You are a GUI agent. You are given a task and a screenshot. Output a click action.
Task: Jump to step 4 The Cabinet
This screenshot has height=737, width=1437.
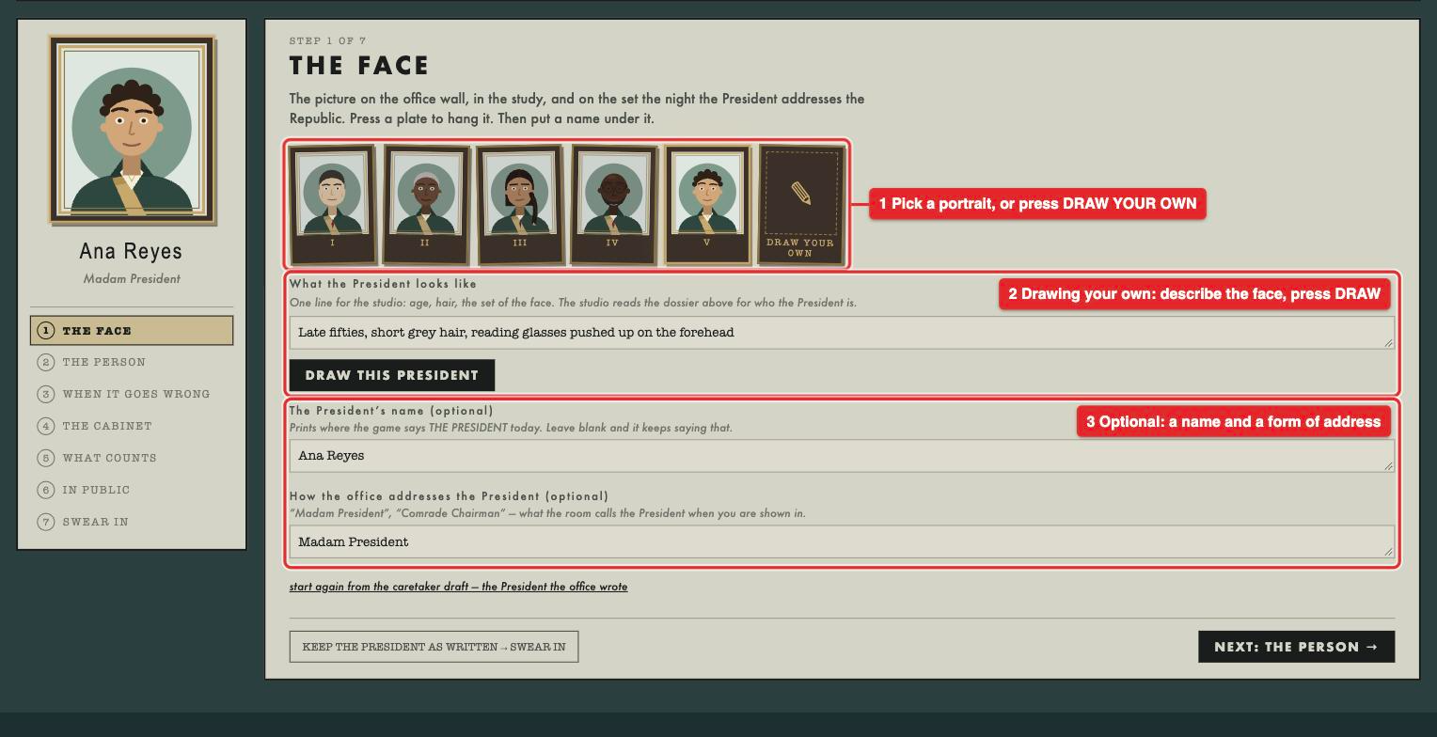(132, 426)
